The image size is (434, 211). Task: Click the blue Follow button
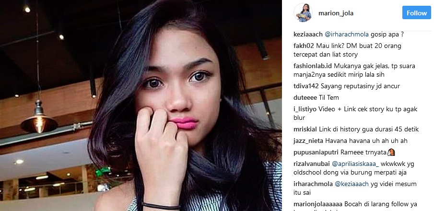point(417,13)
